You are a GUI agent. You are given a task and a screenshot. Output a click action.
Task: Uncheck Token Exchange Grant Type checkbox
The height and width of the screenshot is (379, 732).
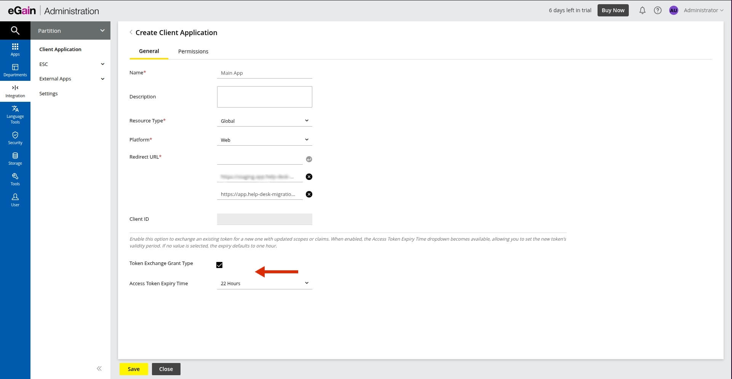[219, 265]
